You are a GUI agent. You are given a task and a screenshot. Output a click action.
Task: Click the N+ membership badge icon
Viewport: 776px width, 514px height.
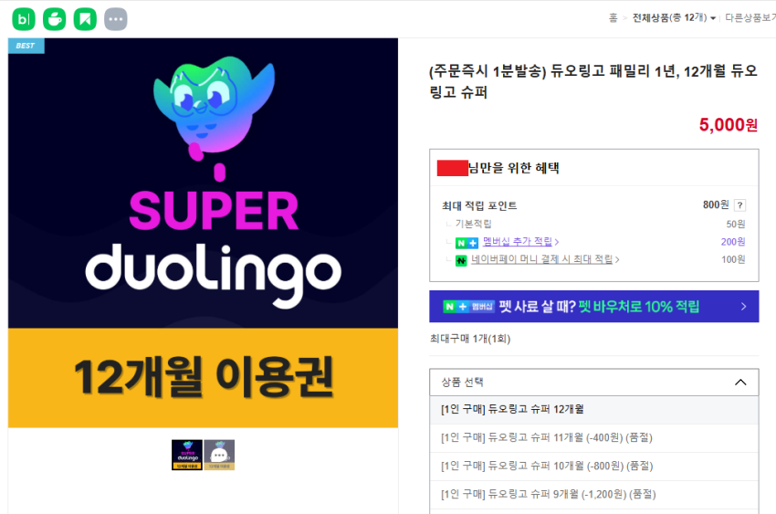pos(467,243)
